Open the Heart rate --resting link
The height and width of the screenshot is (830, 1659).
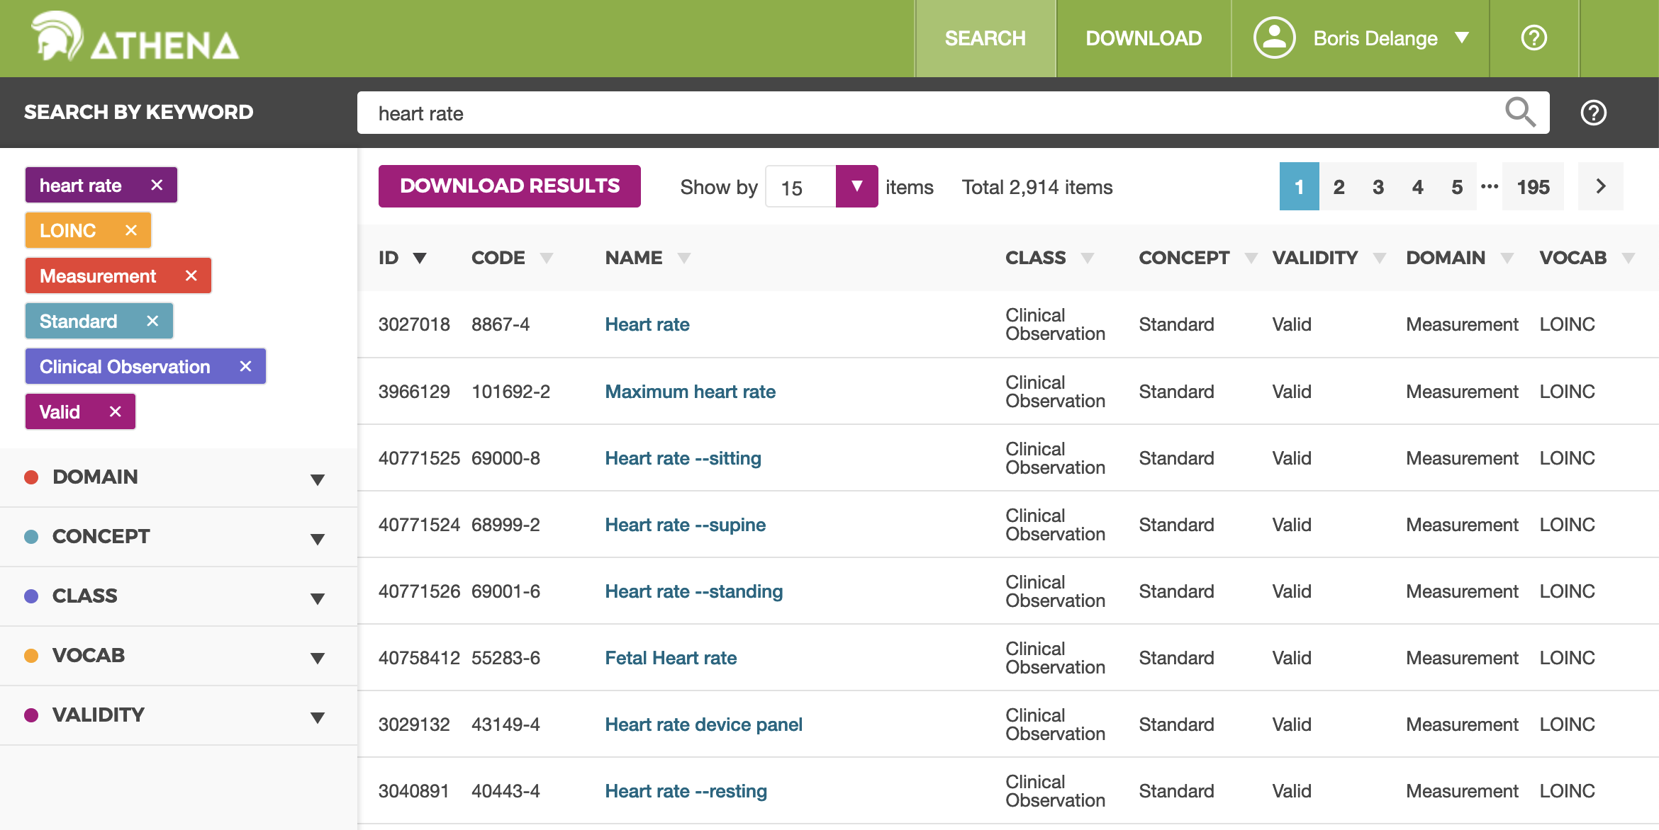click(686, 791)
